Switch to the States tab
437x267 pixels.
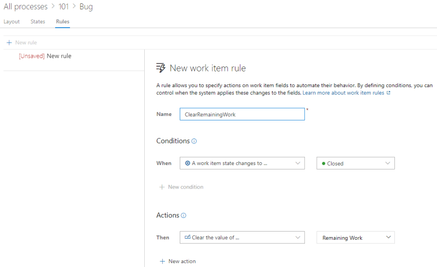click(x=38, y=22)
